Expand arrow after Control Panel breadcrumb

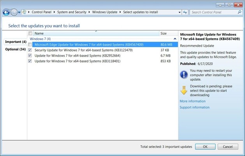pos(54,12)
